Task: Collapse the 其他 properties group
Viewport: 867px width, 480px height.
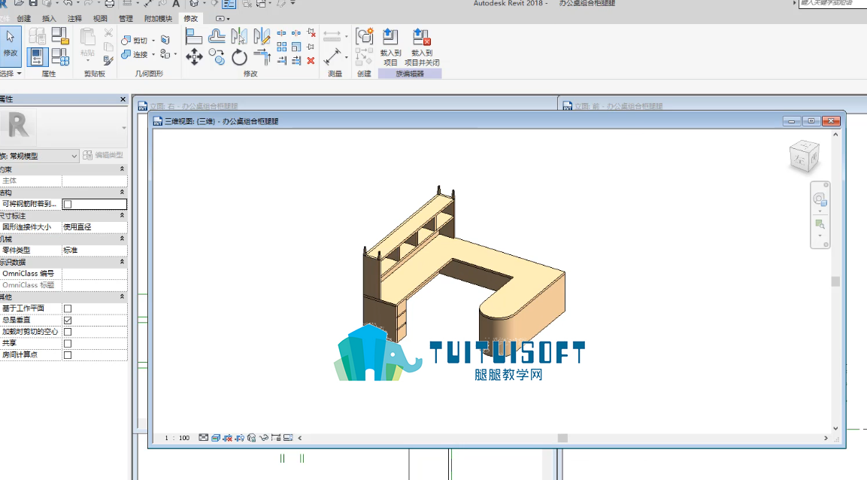Action: (123, 297)
